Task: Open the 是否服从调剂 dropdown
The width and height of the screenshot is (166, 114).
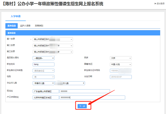Action: 43,58
